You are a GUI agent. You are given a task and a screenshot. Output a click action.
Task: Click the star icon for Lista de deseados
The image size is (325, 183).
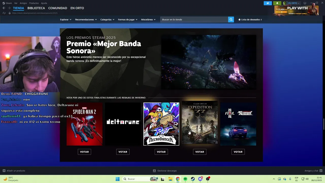pos(239,20)
